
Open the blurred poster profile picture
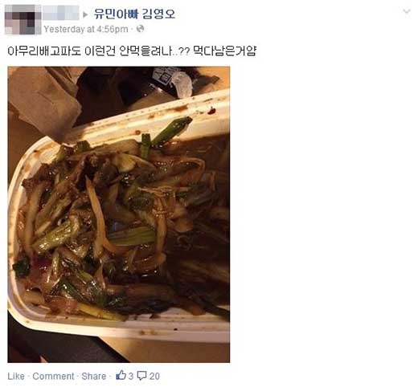tap(23, 19)
